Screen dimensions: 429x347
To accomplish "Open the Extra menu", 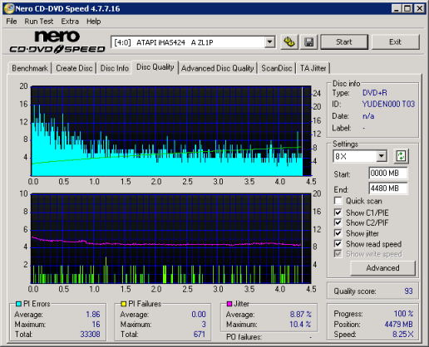I will tap(70, 22).
